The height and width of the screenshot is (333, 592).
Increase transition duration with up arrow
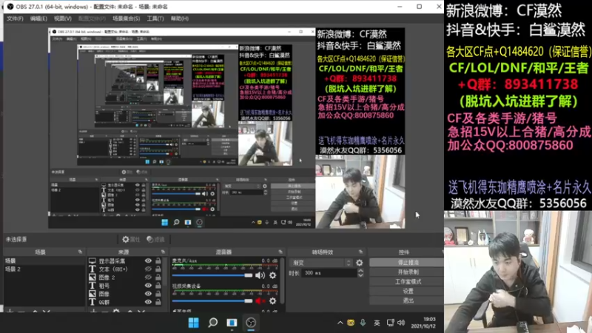click(x=360, y=271)
